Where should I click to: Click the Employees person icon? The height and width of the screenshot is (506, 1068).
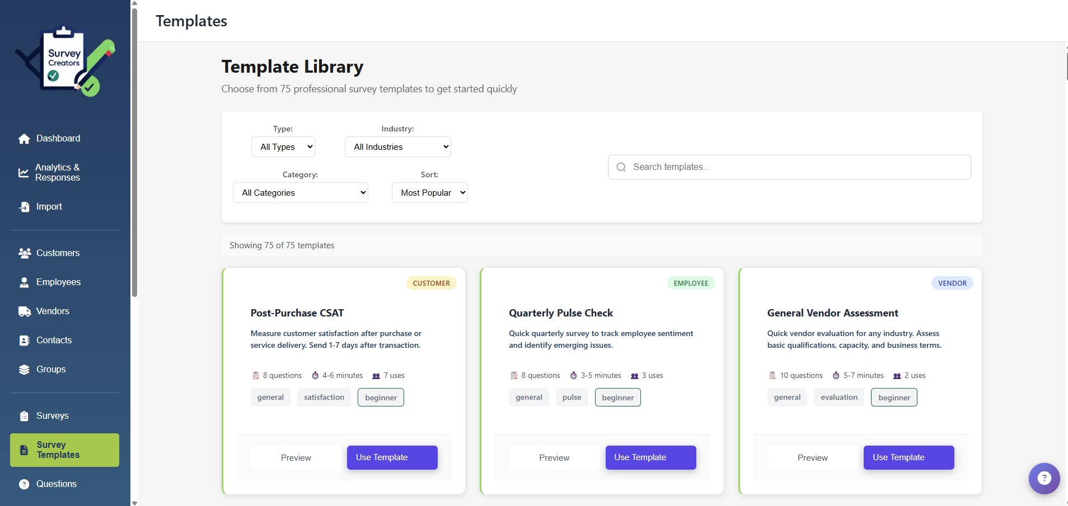(x=25, y=282)
